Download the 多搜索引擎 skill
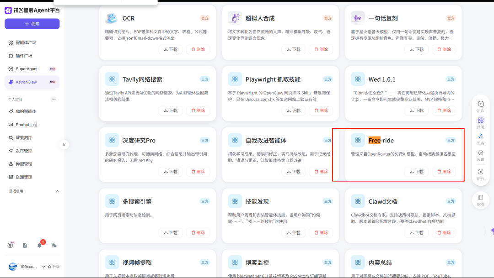The image size is (494, 278). (171, 232)
